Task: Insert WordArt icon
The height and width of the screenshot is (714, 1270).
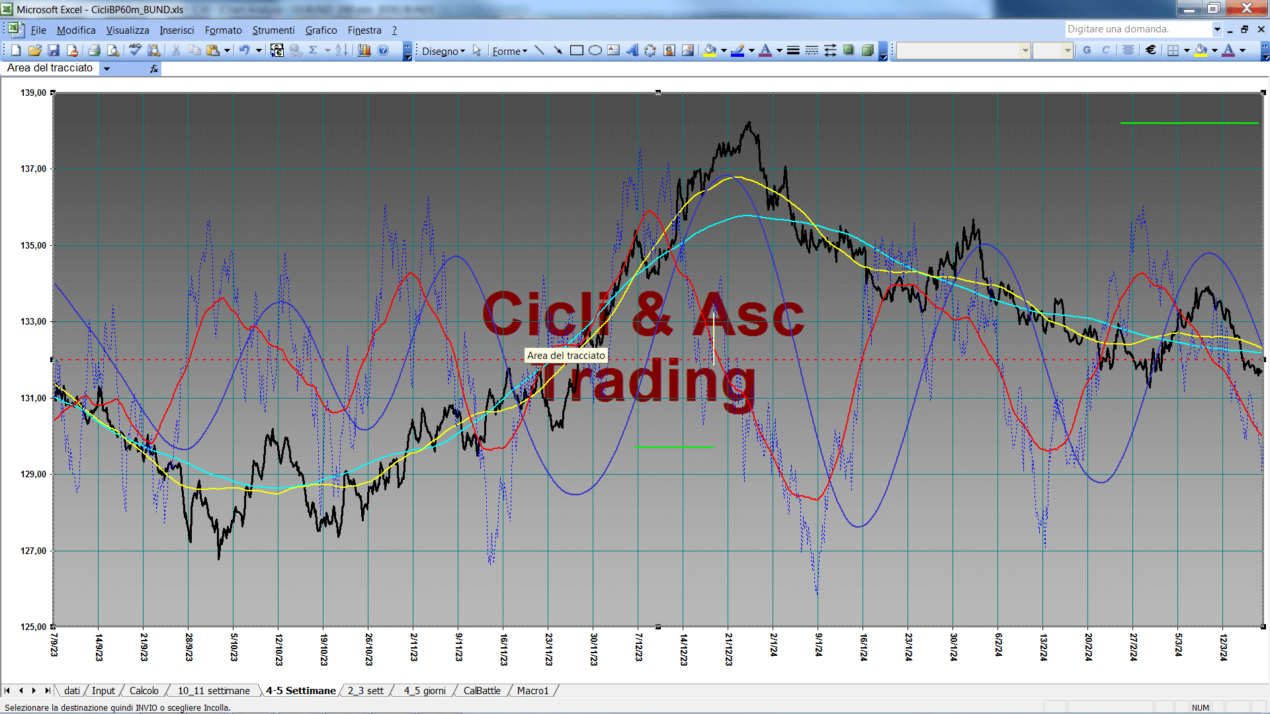Action: pos(632,50)
